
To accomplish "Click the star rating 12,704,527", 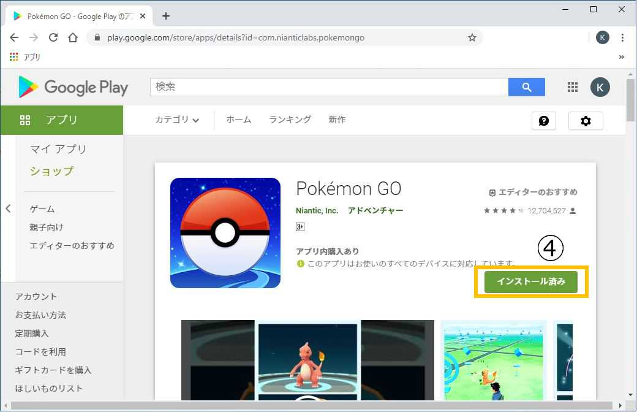I will (530, 211).
